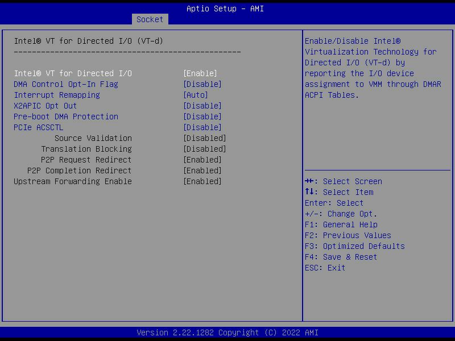The image size is (455, 341).
Task: Click the ESC: Exit hint
Action: coord(325,268)
